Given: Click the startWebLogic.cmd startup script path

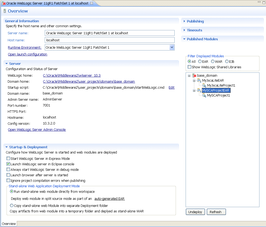Looking at the screenshot, I should tap(103, 87).
